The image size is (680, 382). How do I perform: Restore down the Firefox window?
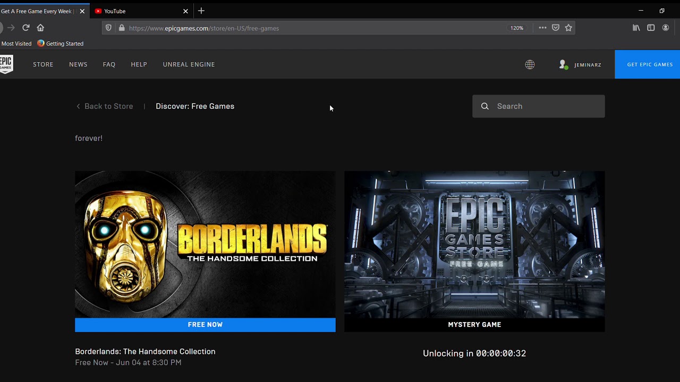click(662, 11)
